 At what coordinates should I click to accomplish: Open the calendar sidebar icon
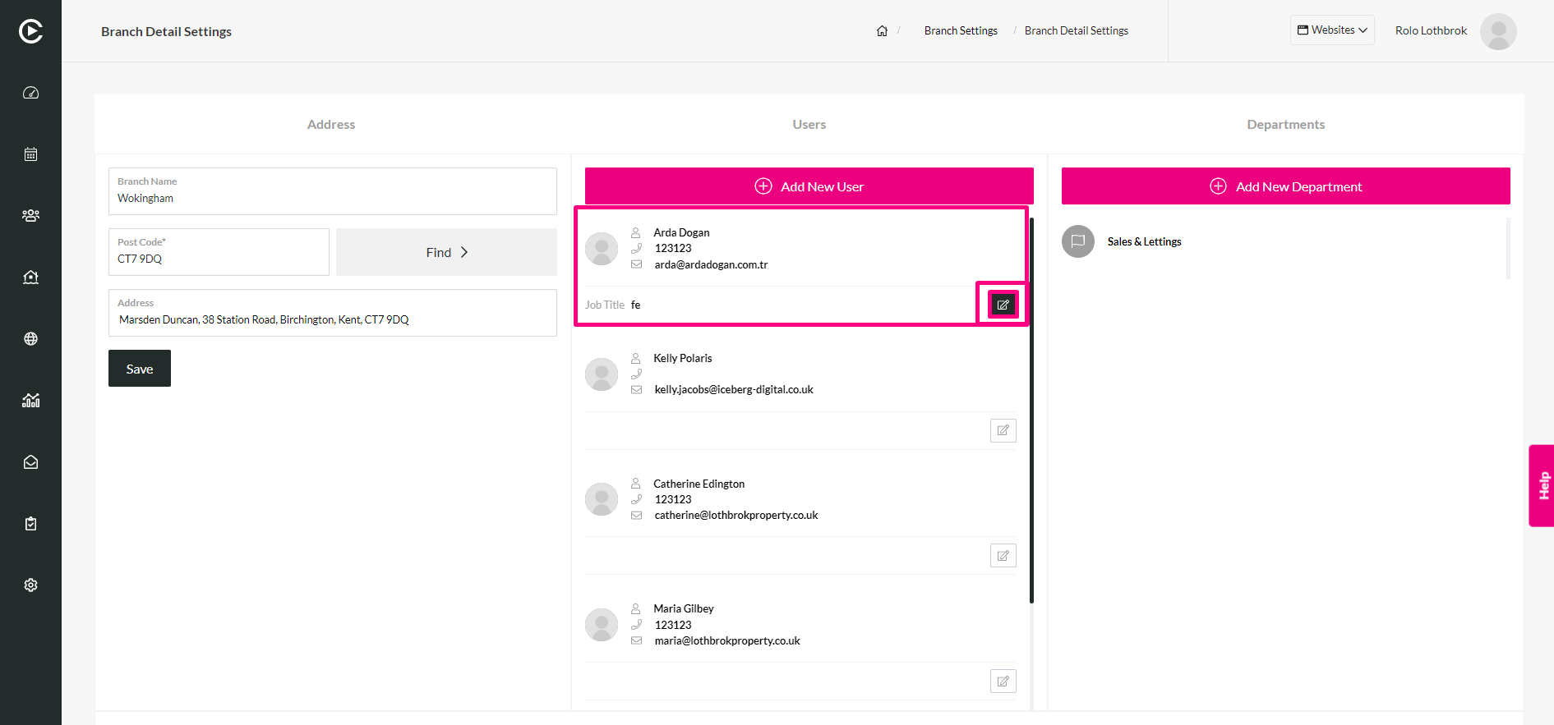coord(30,154)
